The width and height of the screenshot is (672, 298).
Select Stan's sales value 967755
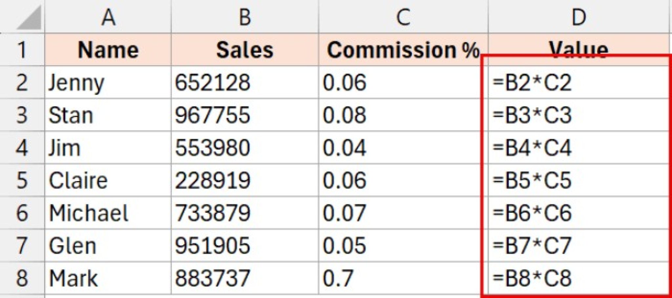244,115
